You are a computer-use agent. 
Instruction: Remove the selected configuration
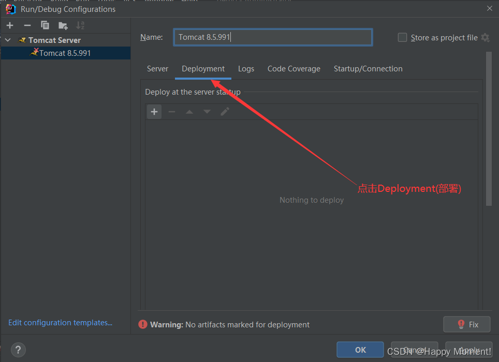(x=27, y=25)
